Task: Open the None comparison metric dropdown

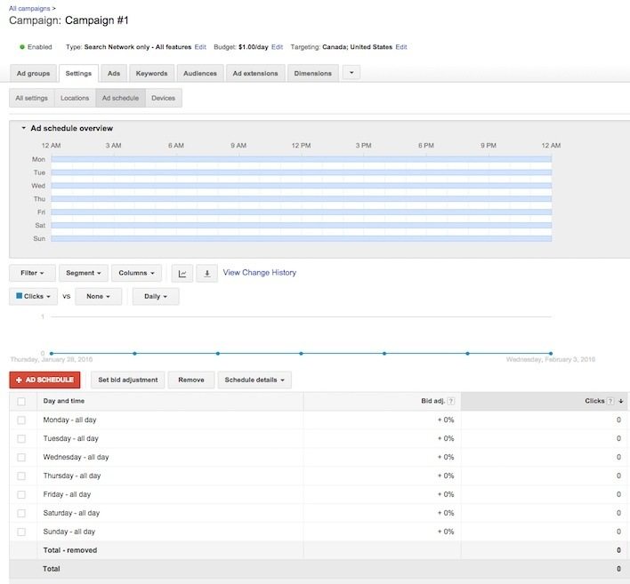Action: pos(99,297)
